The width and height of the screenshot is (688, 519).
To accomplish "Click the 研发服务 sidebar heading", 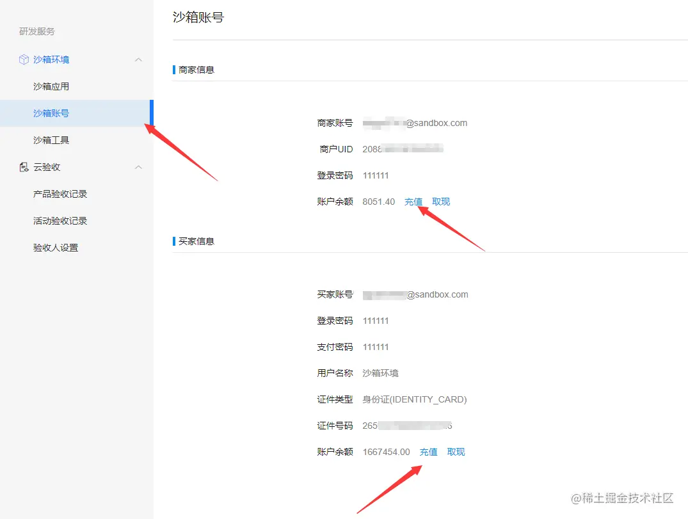I will pos(37,31).
